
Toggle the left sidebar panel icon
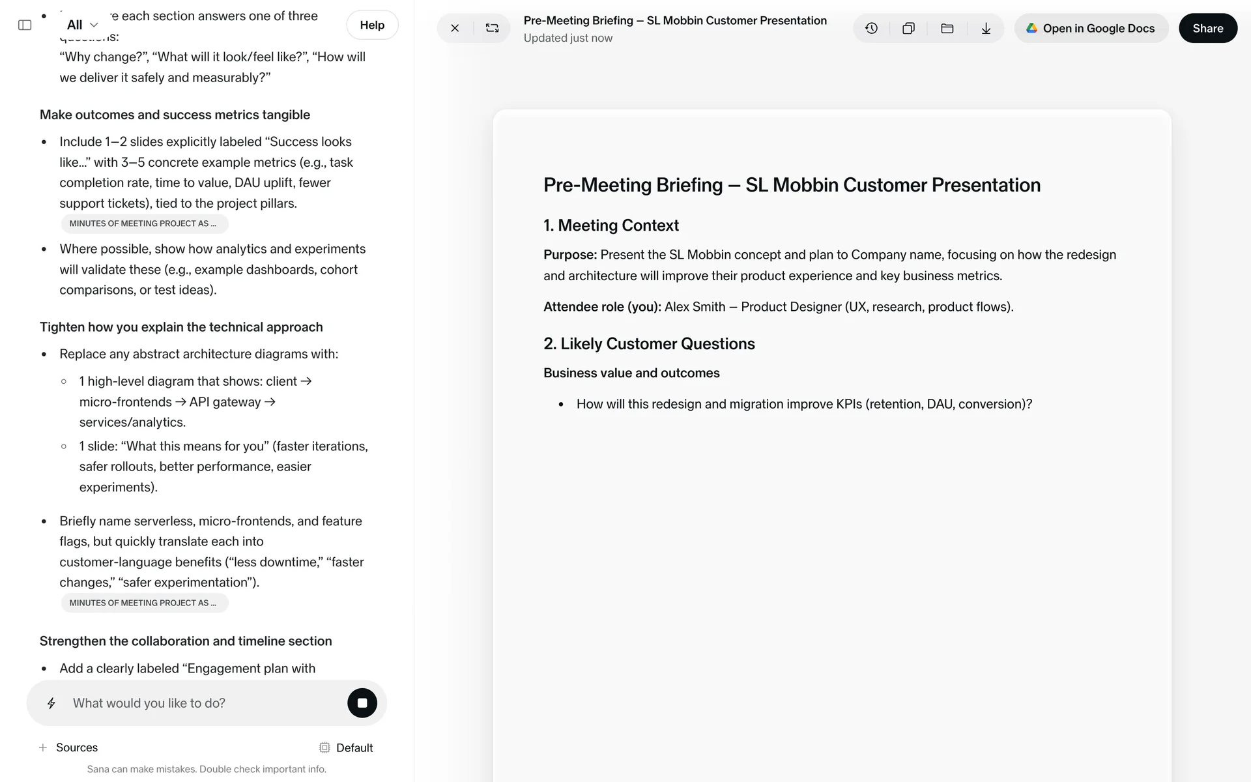[25, 25]
